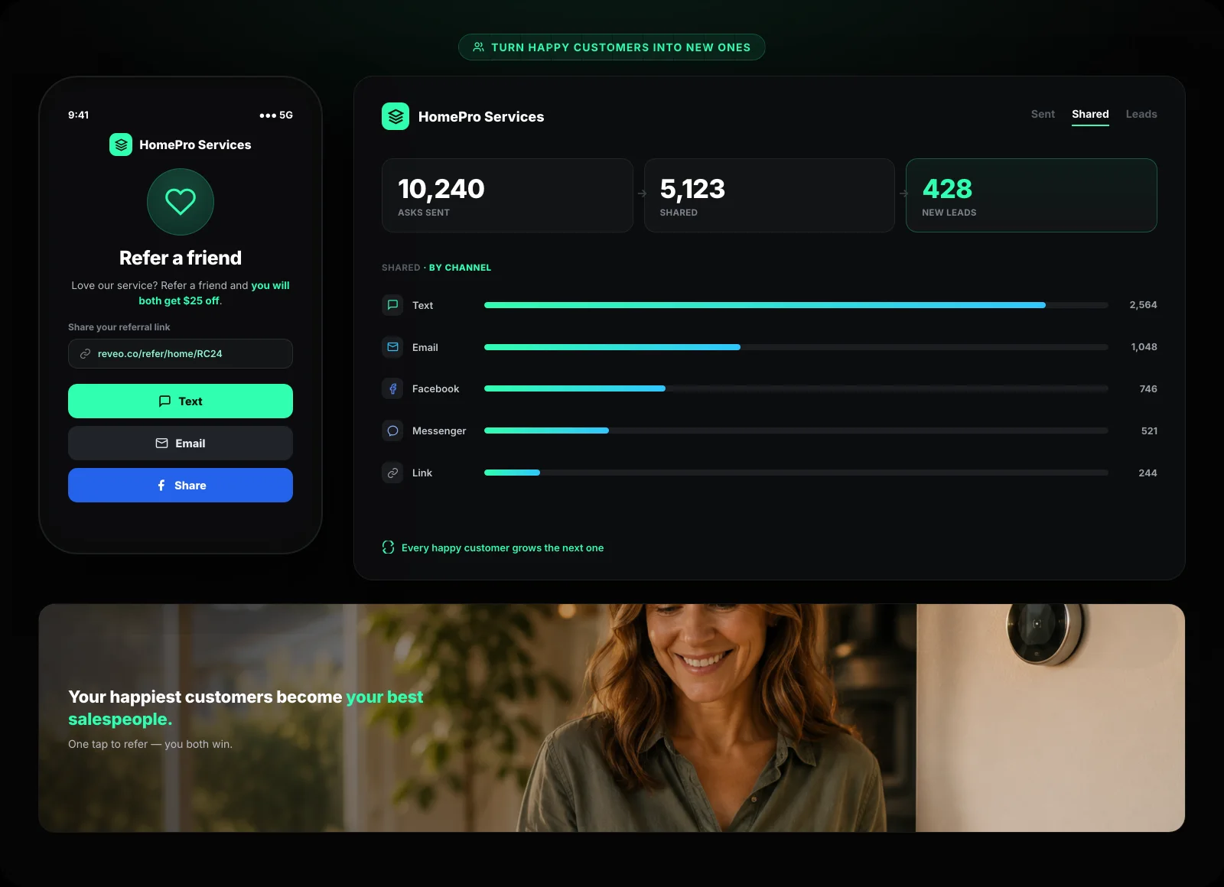Click the value 1,048 in the Email row

click(1144, 347)
